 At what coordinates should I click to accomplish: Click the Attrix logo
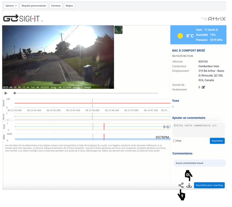point(216,19)
